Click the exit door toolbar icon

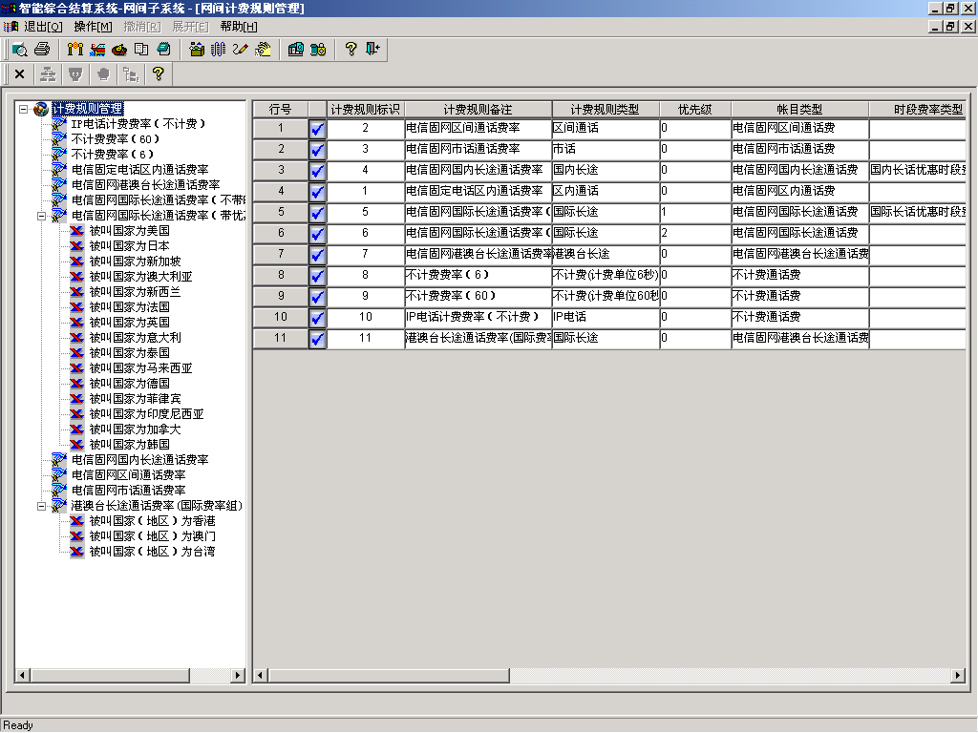(372, 49)
